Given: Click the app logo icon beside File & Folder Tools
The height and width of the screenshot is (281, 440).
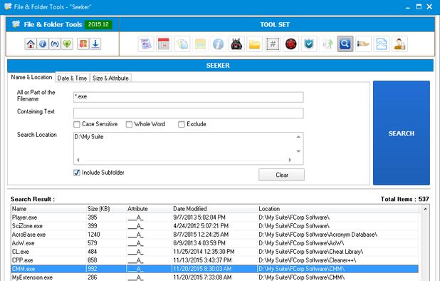Looking at the screenshot, I should [x=16, y=24].
